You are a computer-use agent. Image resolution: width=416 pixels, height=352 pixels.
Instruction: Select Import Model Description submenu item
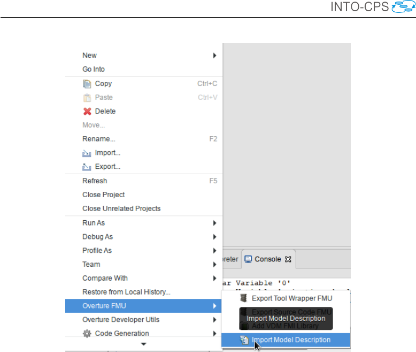286,340
